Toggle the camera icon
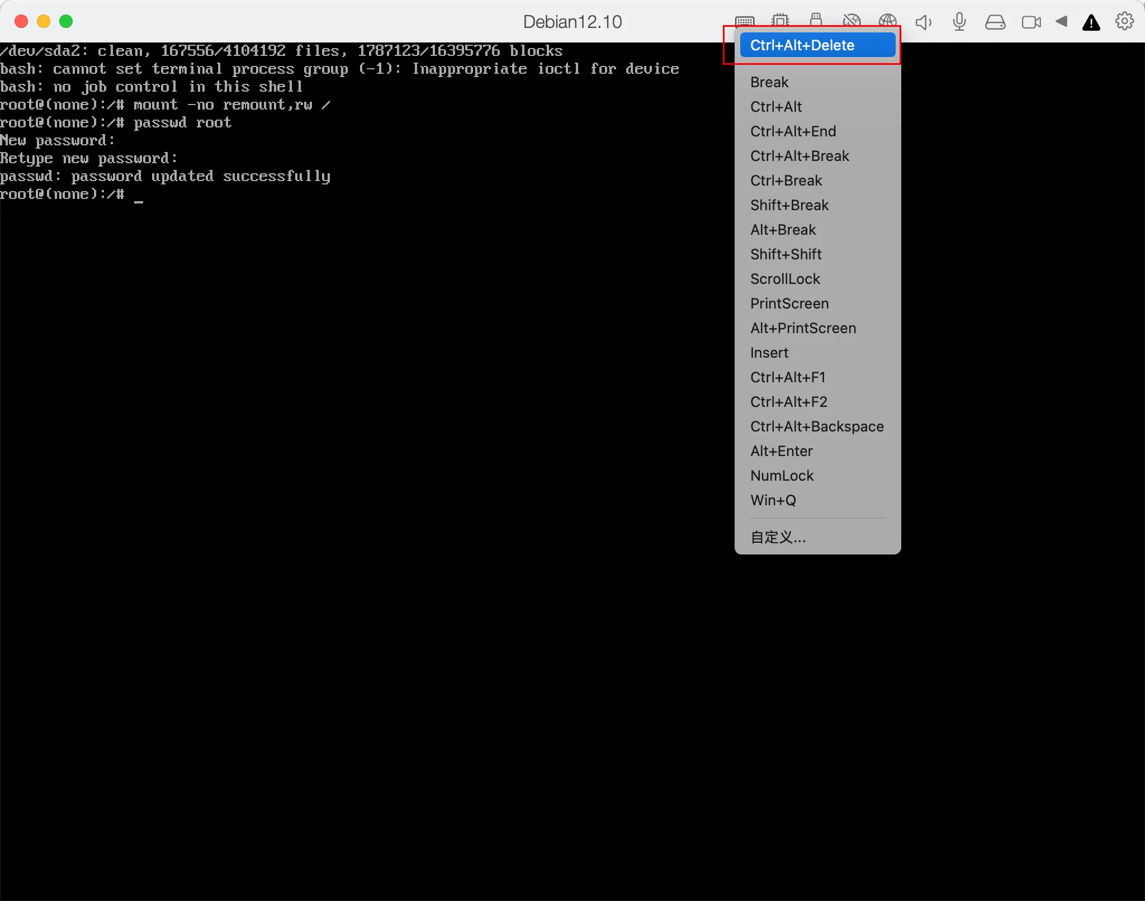Image resolution: width=1145 pixels, height=901 pixels. click(1031, 22)
